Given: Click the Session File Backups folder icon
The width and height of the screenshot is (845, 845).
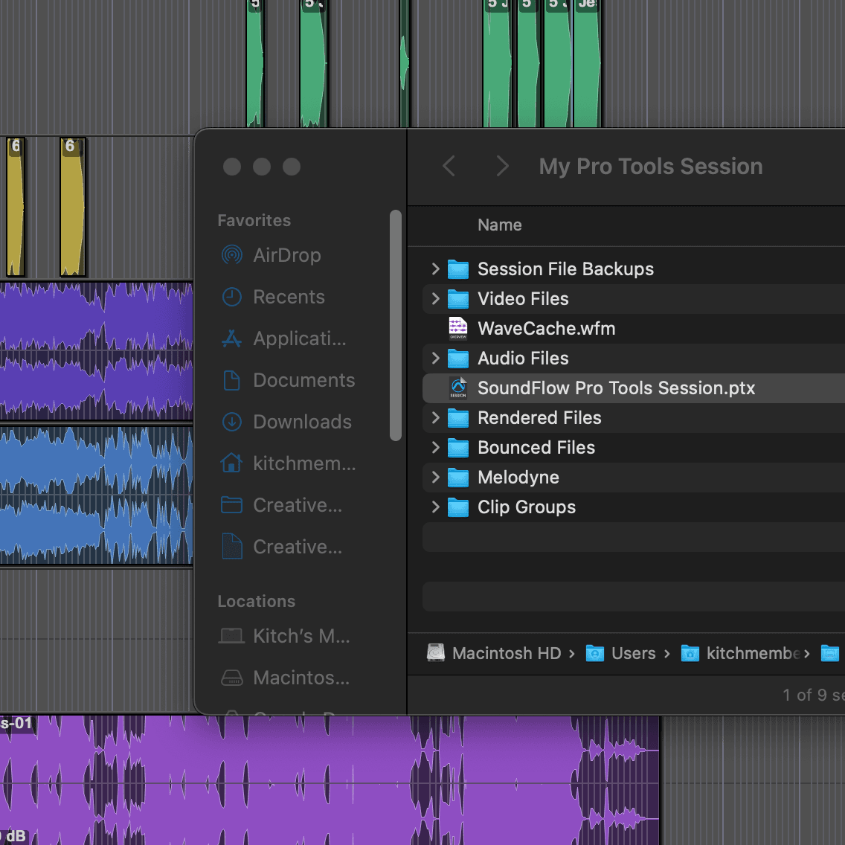Looking at the screenshot, I should pos(458,269).
